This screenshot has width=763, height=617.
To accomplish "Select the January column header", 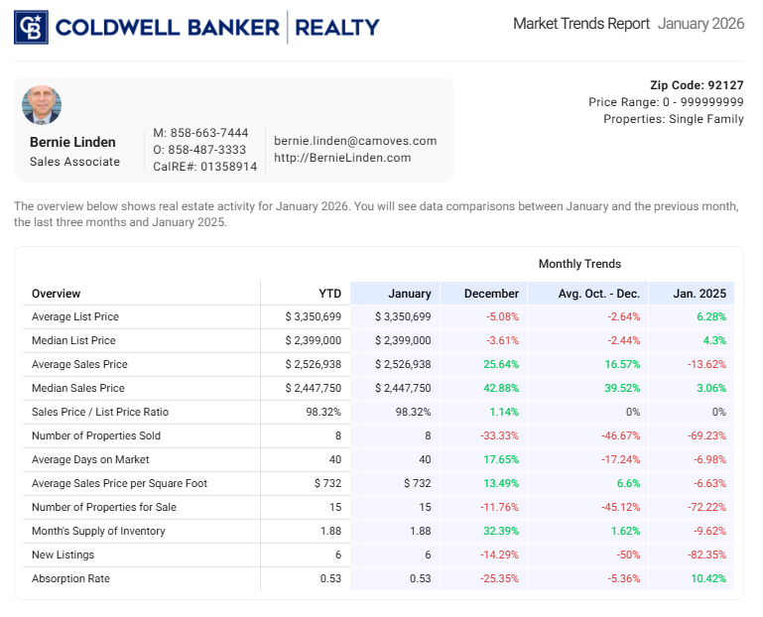I will point(409,294).
